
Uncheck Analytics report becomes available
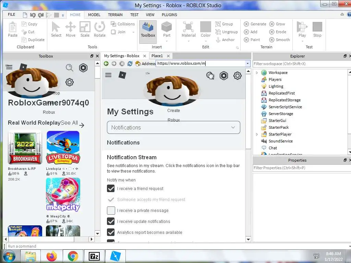111,233
